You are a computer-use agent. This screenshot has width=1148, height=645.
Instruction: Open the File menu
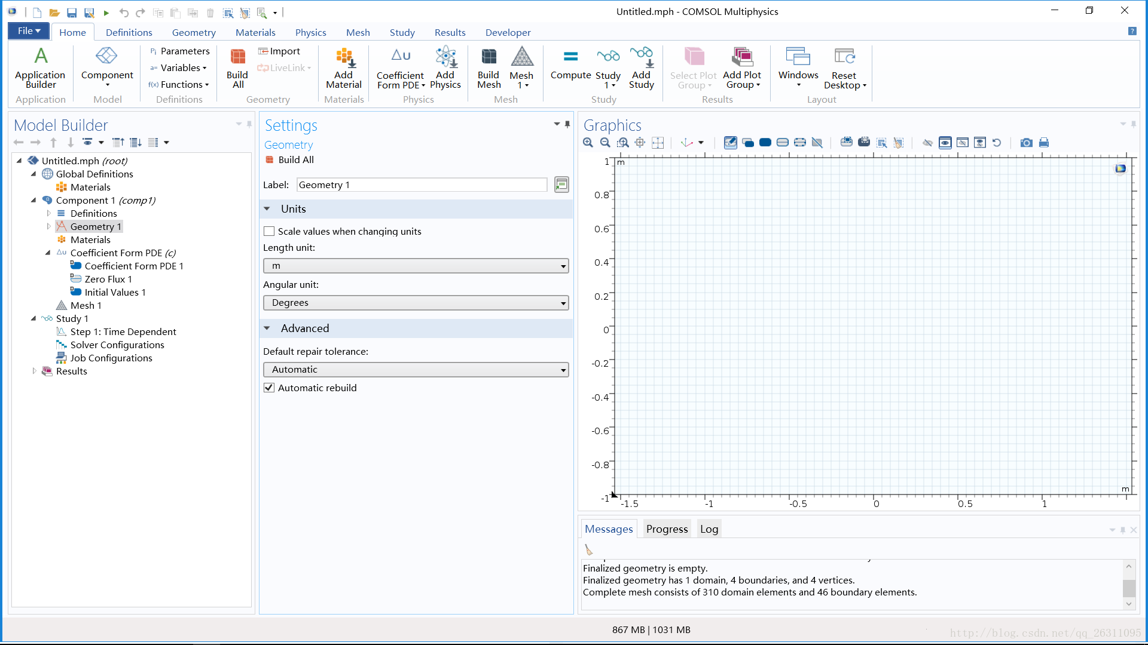29,31
